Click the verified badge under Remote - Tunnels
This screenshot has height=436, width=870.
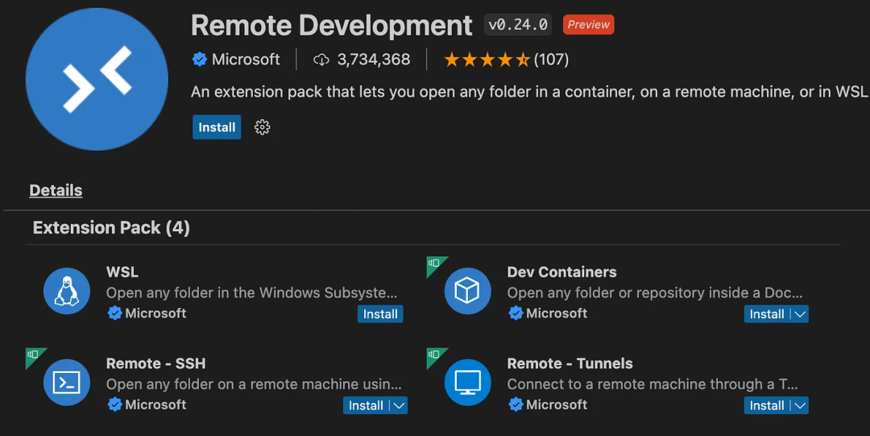[516, 405]
